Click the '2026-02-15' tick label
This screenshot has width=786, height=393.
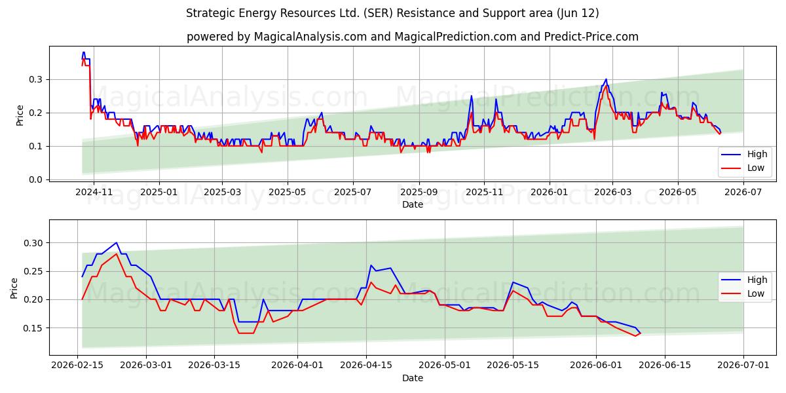(x=78, y=365)
